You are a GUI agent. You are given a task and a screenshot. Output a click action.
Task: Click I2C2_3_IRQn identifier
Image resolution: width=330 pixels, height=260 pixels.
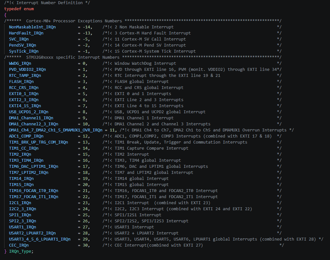[23, 209]
